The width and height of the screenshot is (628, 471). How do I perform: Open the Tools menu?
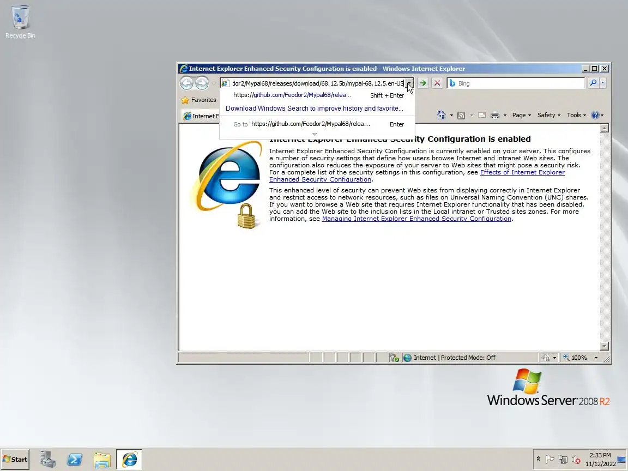(x=576, y=115)
